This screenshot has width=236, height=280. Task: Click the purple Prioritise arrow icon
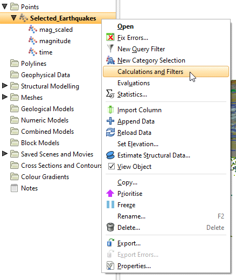tap(110, 193)
